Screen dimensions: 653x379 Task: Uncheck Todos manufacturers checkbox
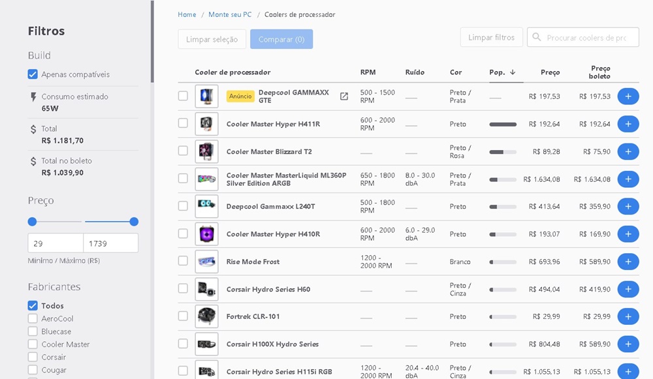[x=33, y=305]
